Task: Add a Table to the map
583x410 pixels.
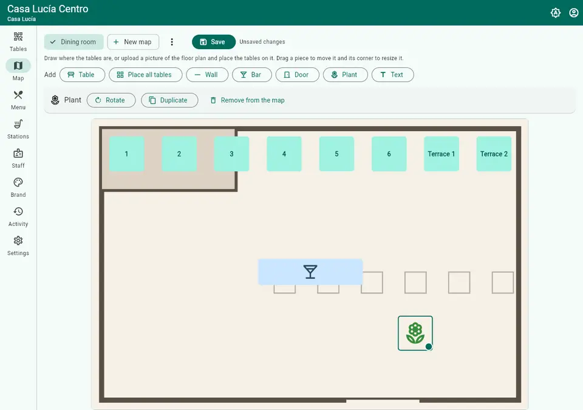Action: (x=82, y=75)
